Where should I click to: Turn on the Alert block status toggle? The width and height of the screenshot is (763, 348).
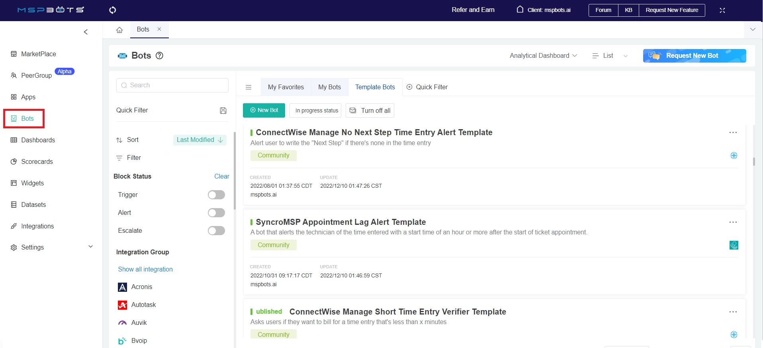tap(216, 213)
